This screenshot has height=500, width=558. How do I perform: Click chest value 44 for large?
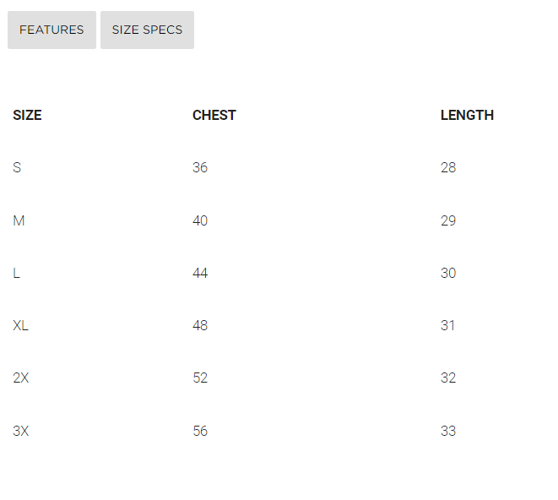(x=200, y=273)
